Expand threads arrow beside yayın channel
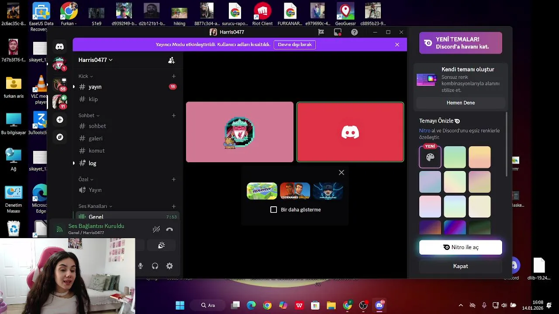The height and width of the screenshot is (314, 559). [73, 87]
